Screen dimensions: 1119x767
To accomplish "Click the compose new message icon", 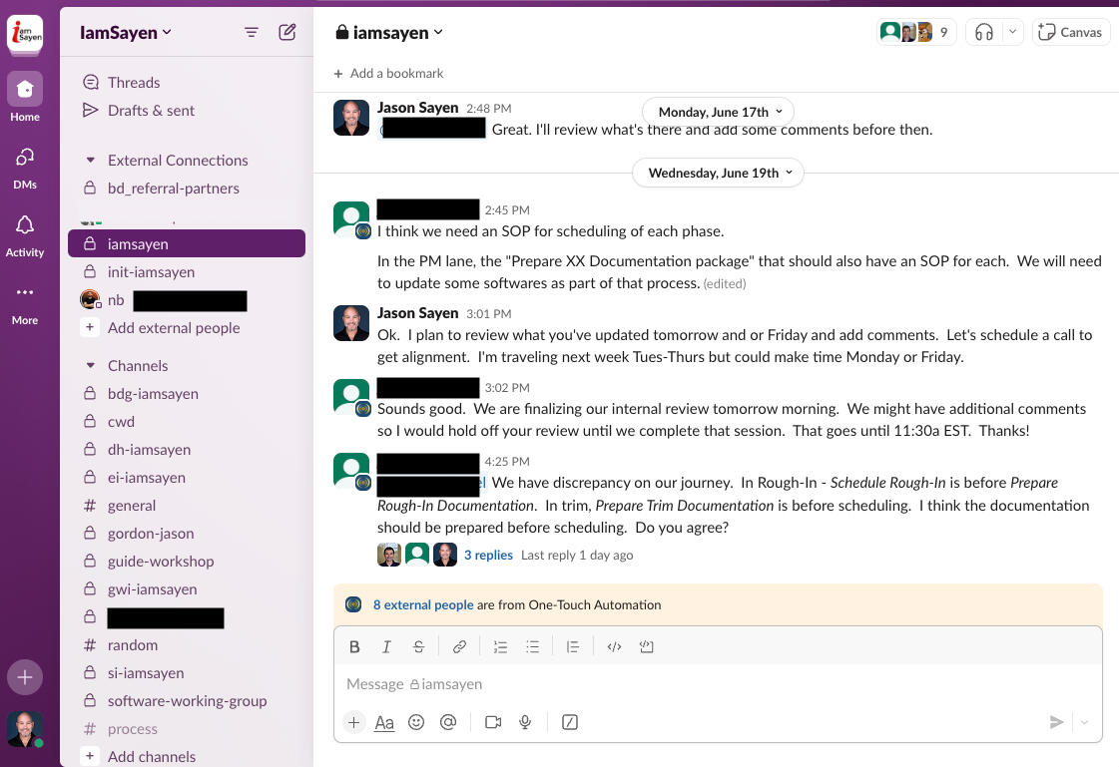I will coord(287,32).
